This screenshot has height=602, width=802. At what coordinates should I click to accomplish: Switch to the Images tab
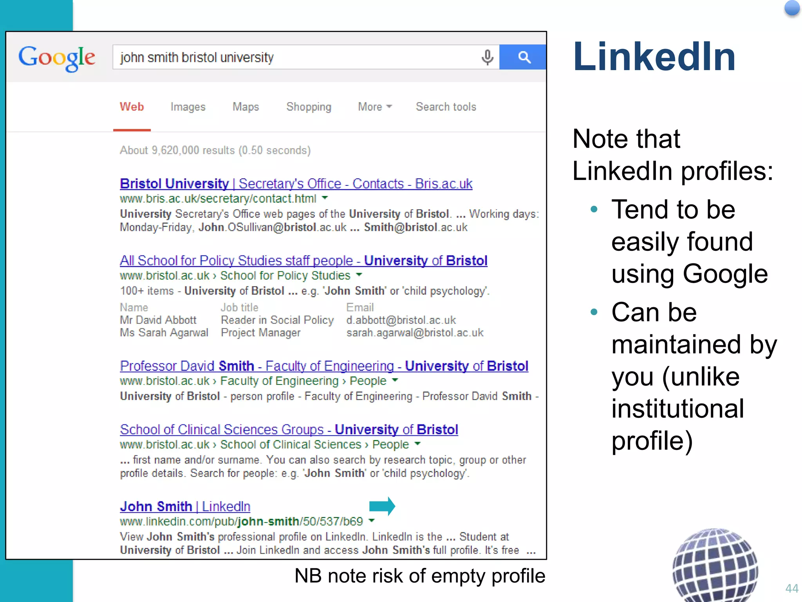188,107
